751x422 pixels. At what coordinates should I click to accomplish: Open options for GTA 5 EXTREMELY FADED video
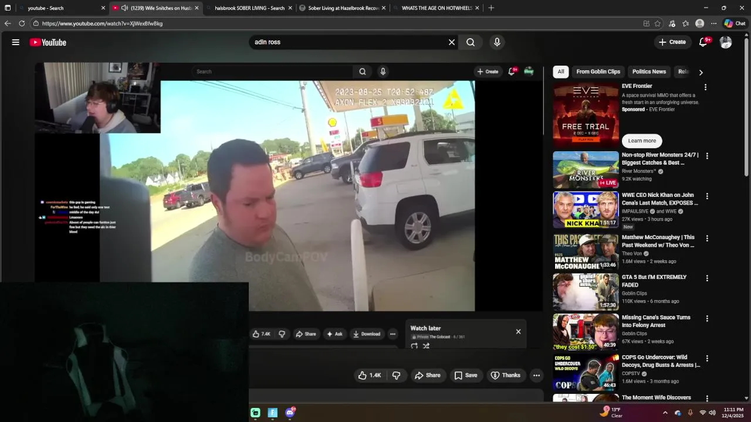click(707, 278)
